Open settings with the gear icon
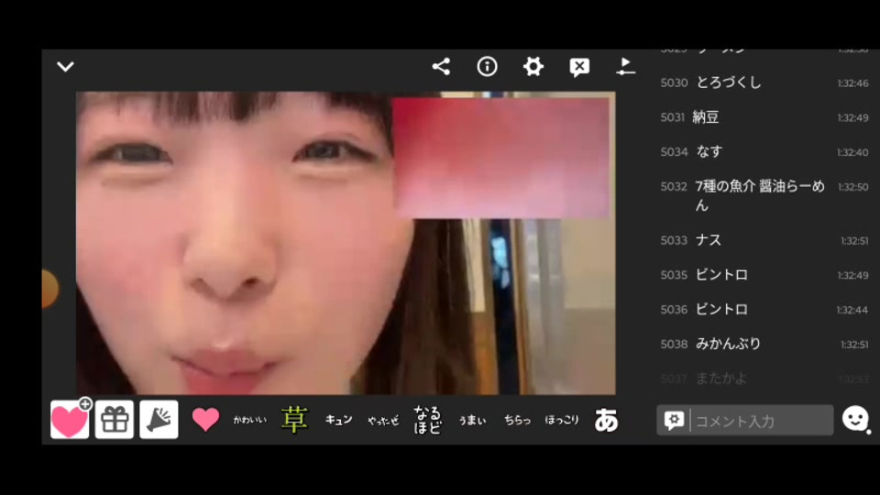Screen dimensions: 880x495 [533, 67]
